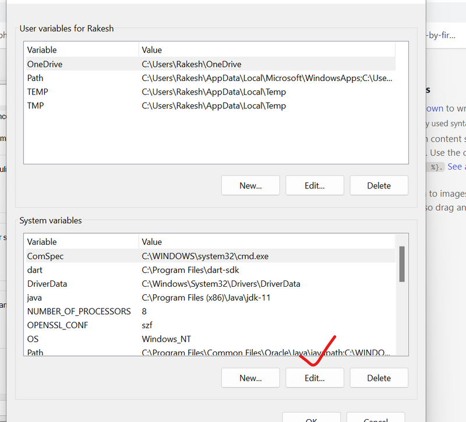Image resolution: width=466 pixels, height=422 pixels.
Task: Click the System variables list scrollbar thumb
Action: coord(401,263)
